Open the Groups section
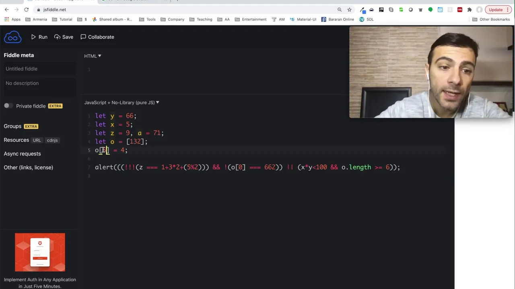Image resolution: width=515 pixels, height=289 pixels. pyautogui.click(x=12, y=126)
